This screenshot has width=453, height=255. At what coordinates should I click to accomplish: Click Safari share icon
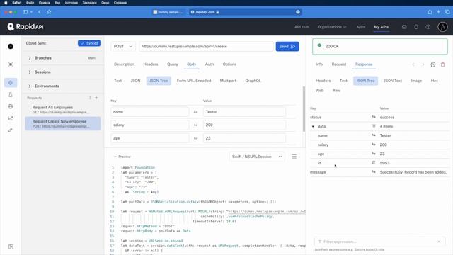[x=430, y=12]
